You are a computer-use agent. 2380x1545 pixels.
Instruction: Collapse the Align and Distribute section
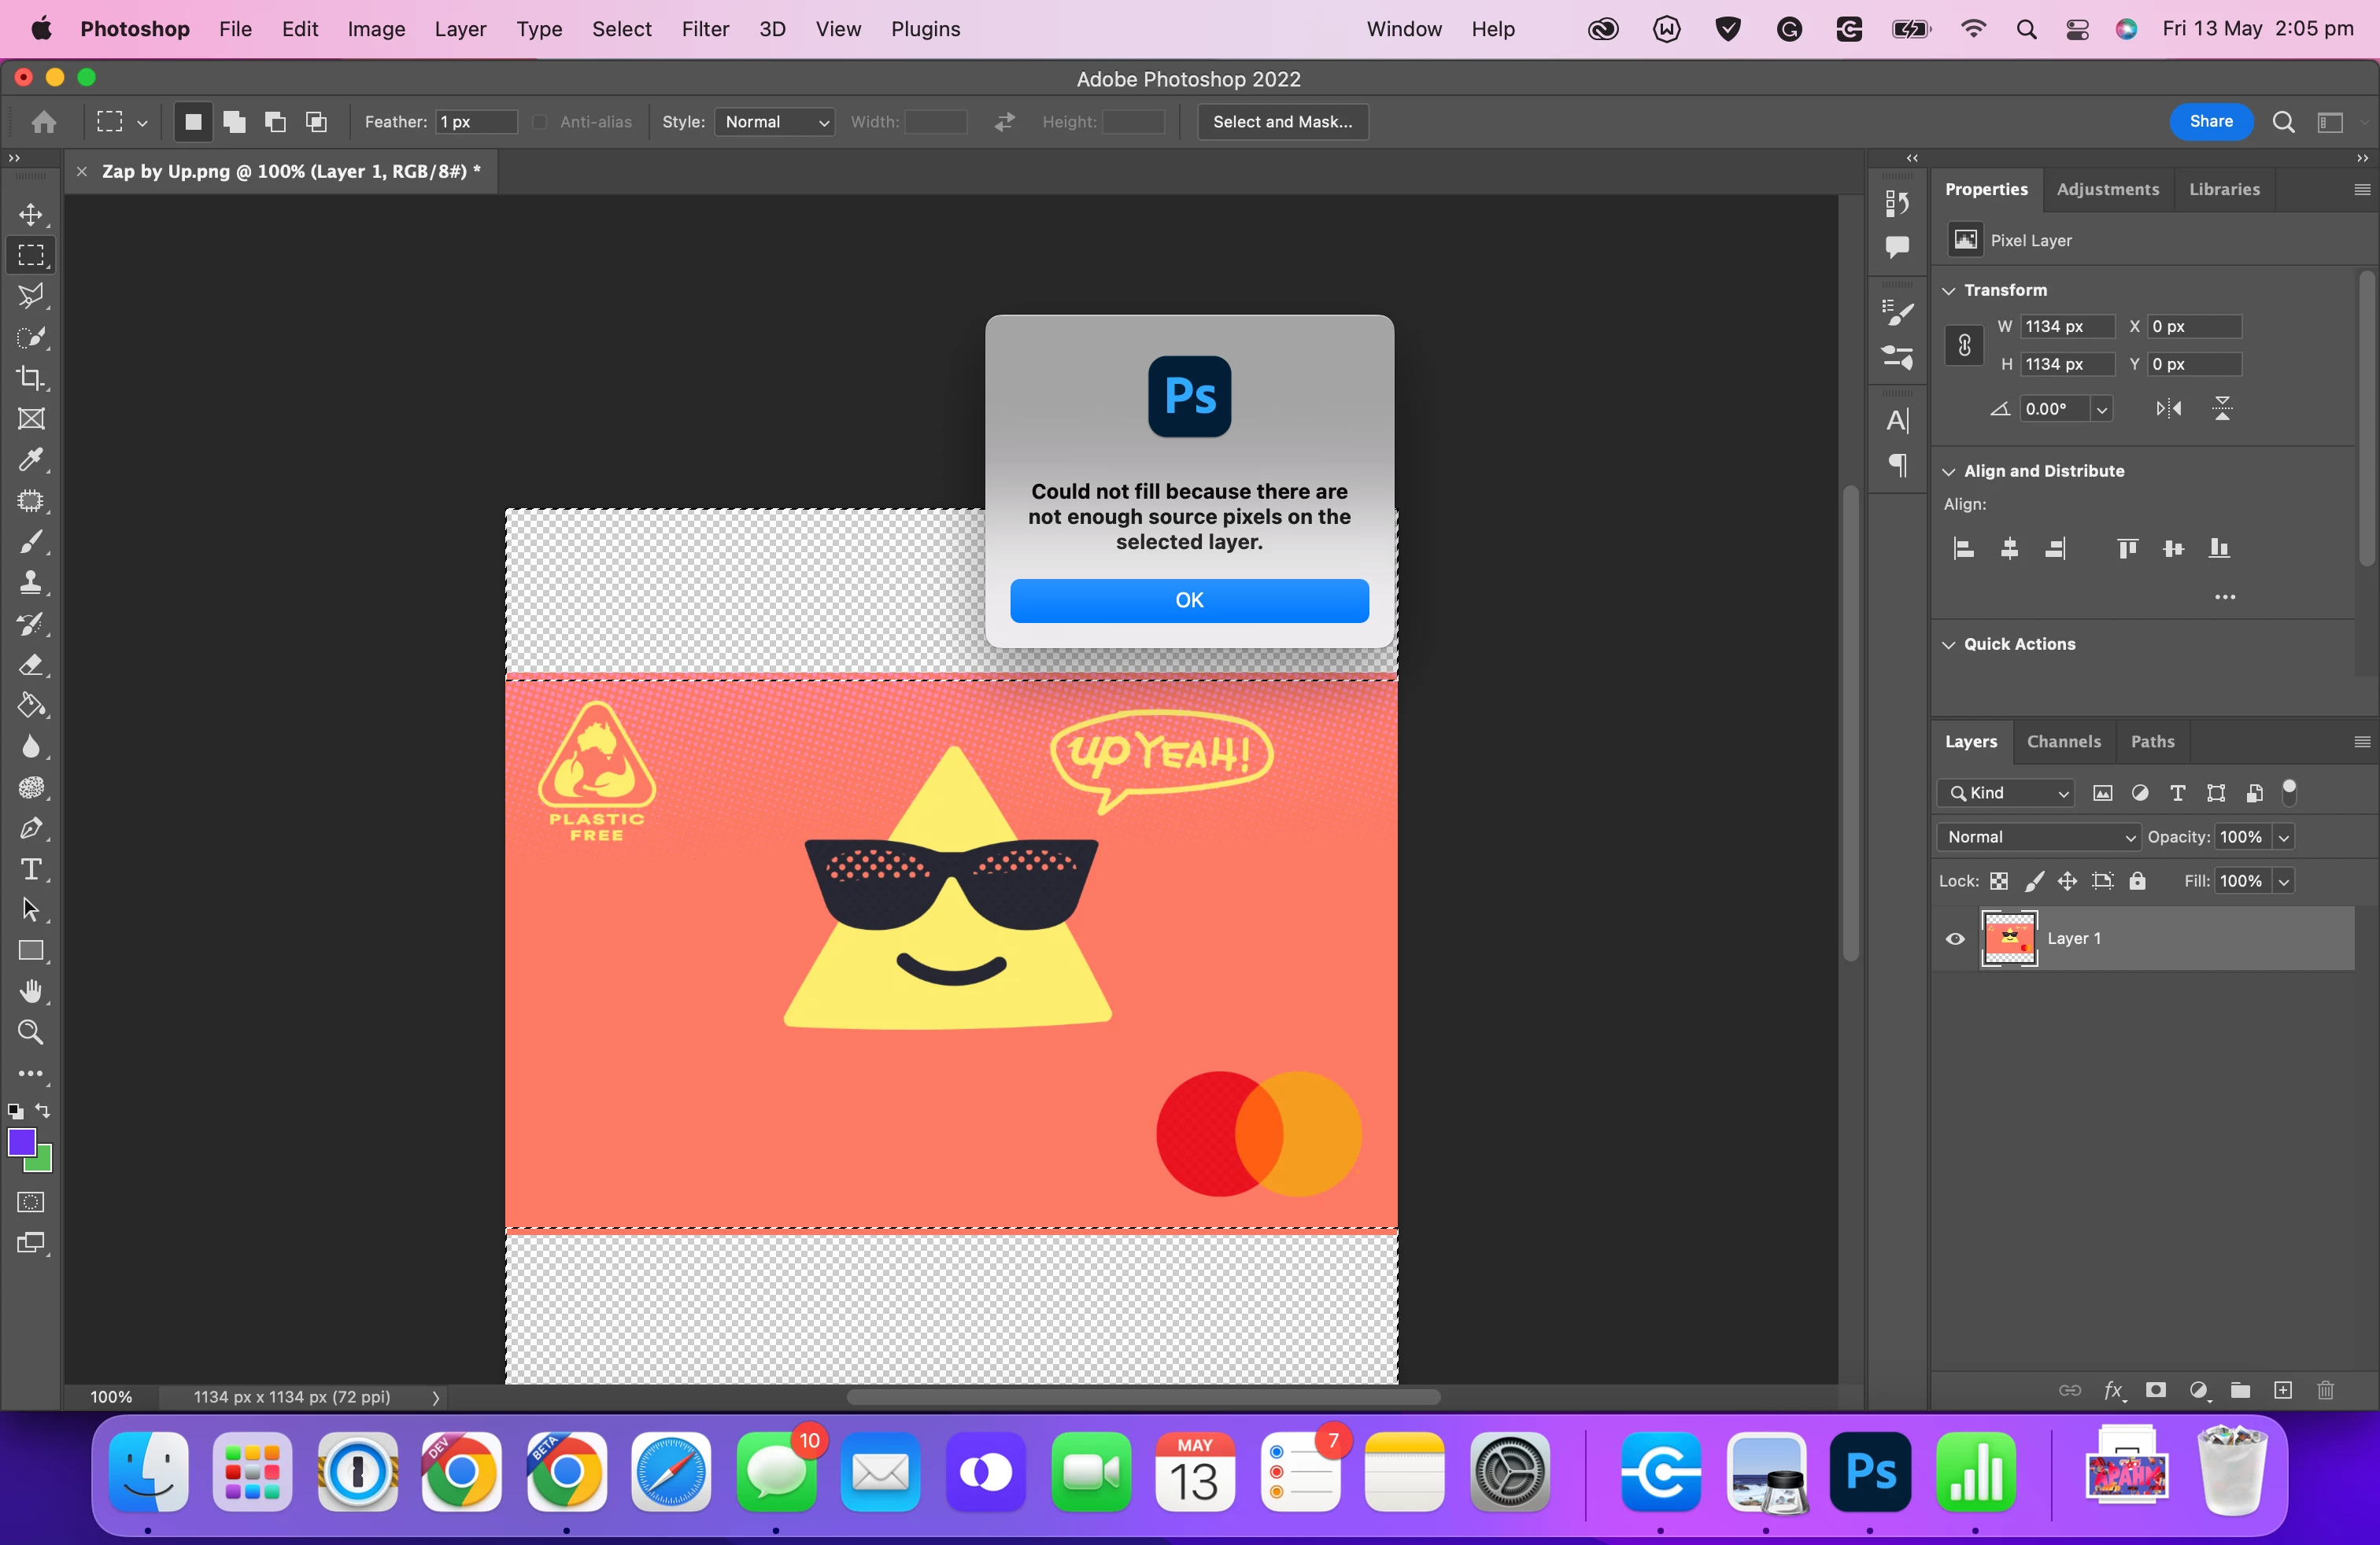click(1949, 470)
